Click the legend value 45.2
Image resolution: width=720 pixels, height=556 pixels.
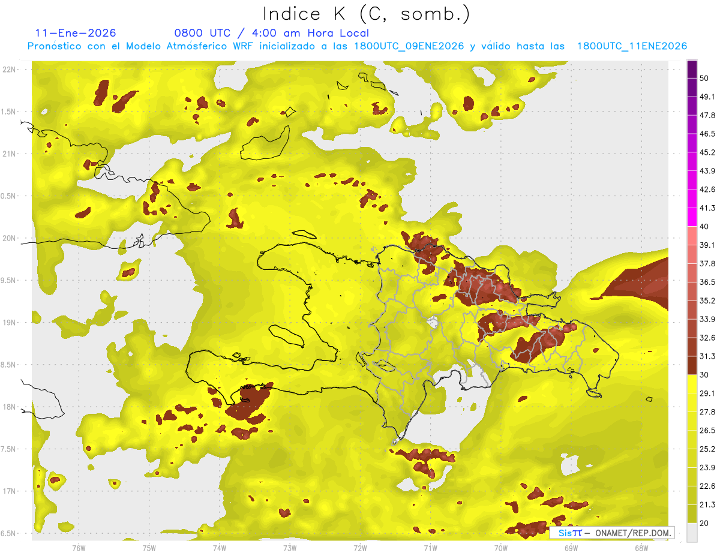[707, 152]
